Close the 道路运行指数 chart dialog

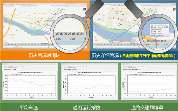pyautogui.click(x=117, y=64)
